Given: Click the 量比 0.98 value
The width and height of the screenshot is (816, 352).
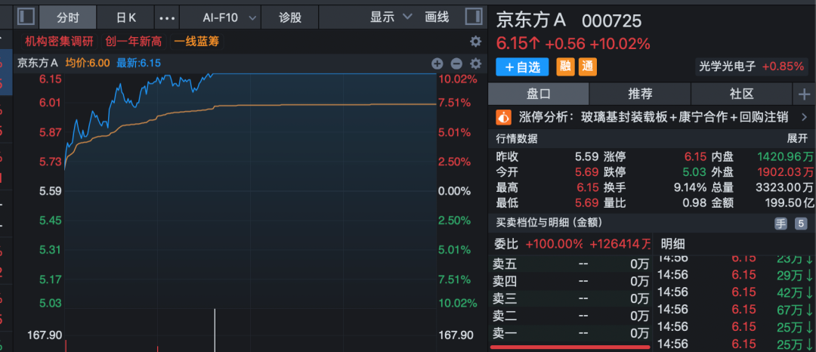Looking at the screenshot, I should (695, 202).
